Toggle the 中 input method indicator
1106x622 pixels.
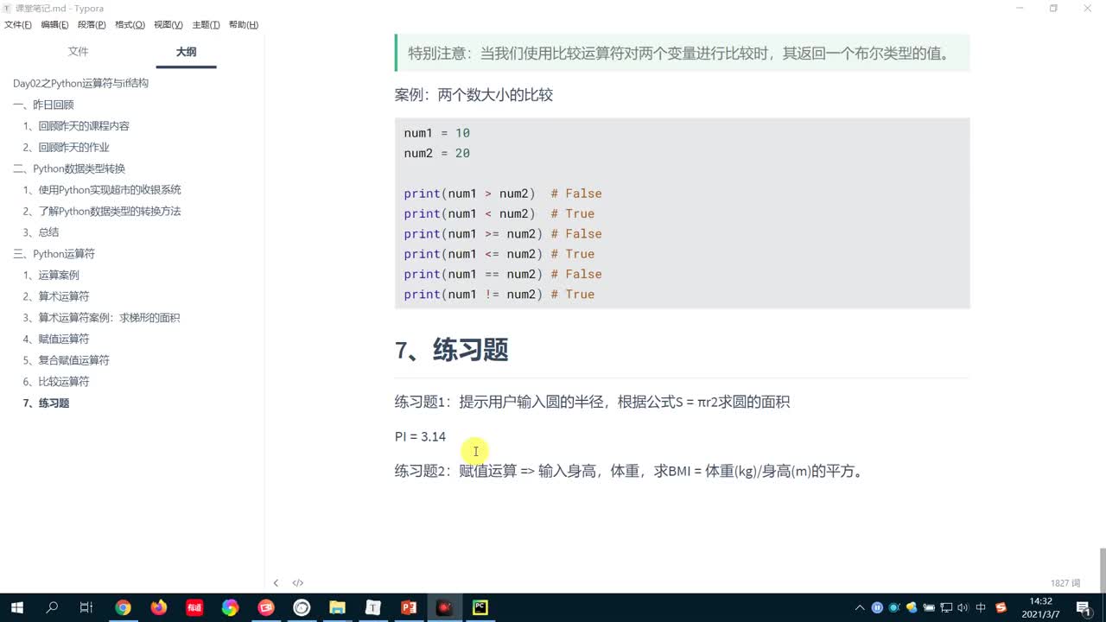(x=981, y=607)
